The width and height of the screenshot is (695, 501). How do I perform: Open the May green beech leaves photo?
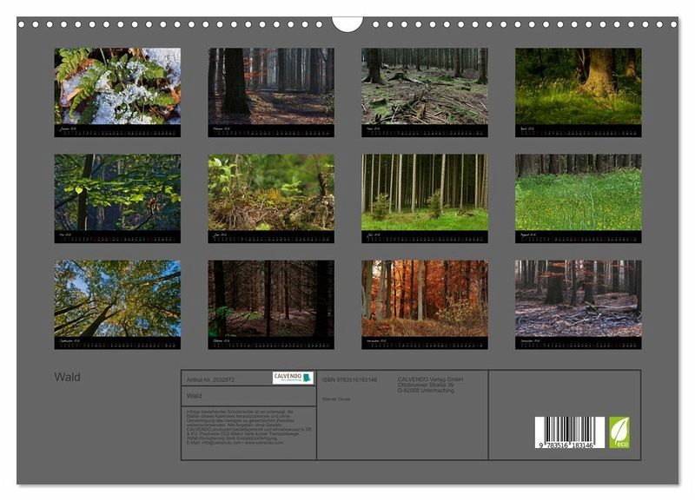tap(117, 193)
